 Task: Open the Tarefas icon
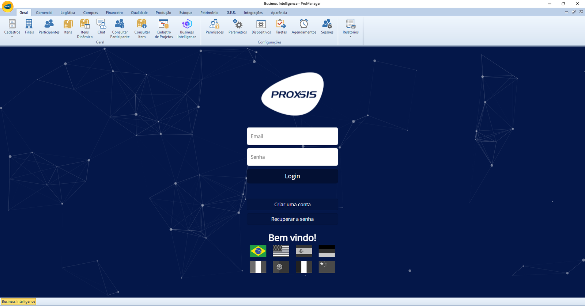[x=281, y=27]
